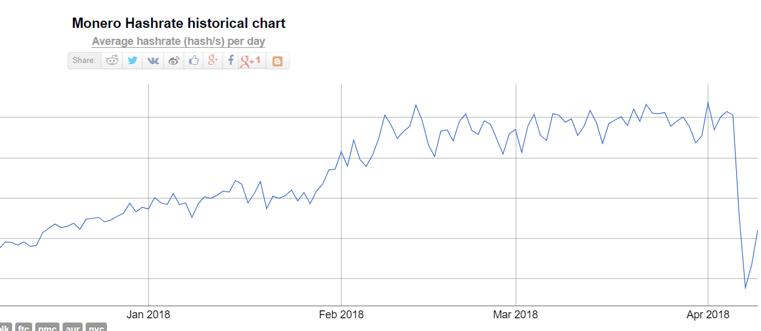The height and width of the screenshot is (331, 761).
Task: Select the nvc coin tag
Action: point(96,327)
